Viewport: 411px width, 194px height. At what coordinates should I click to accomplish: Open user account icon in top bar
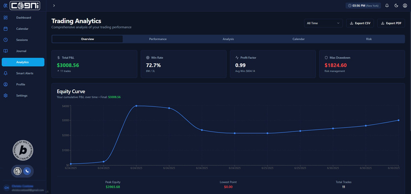point(405,6)
